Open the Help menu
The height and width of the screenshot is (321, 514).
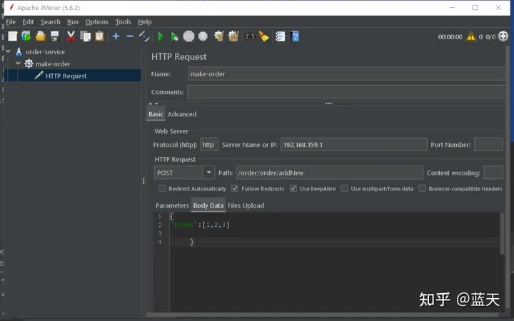pyautogui.click(x=144, y=22)
